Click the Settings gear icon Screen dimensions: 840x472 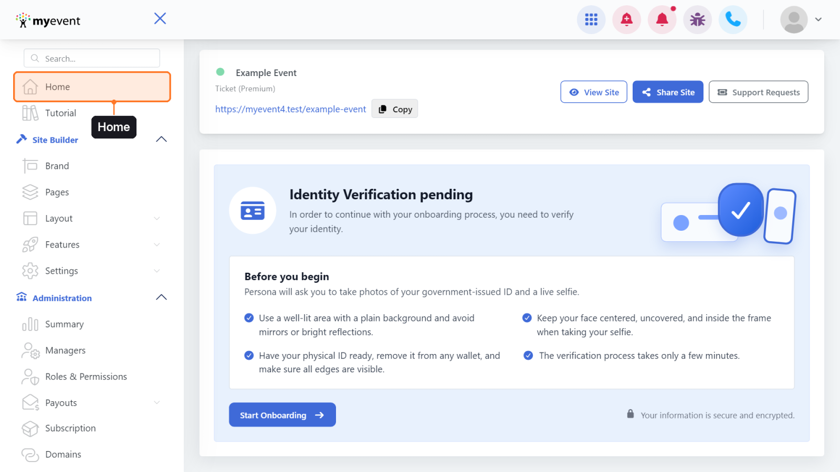tap(30, 271)
